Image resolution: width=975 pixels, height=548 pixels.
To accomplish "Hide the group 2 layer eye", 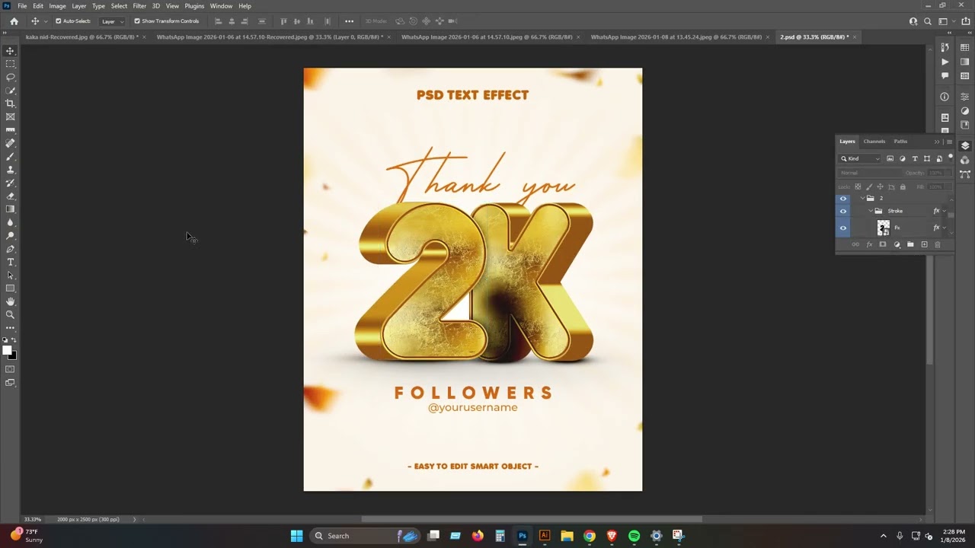I will pyautogui.click(x=842, y=198).
